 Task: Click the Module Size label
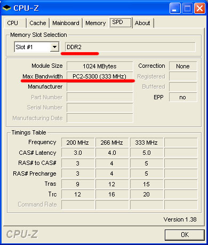[47, 66]
